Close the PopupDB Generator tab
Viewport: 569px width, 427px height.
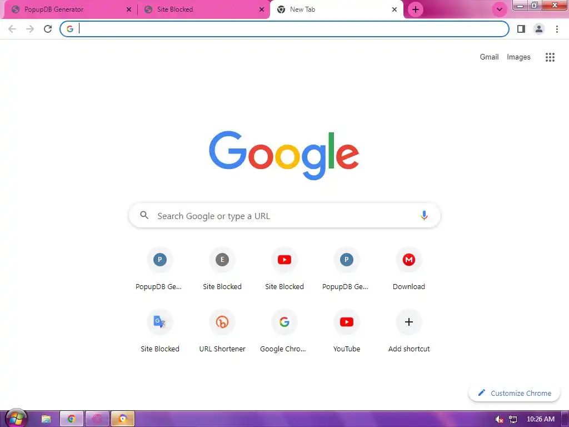click(x=129, y=9)
